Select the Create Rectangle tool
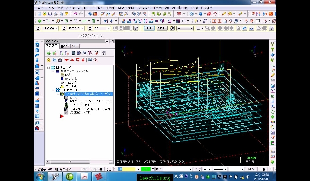This screenshot has width=310, height=181. 66,21
